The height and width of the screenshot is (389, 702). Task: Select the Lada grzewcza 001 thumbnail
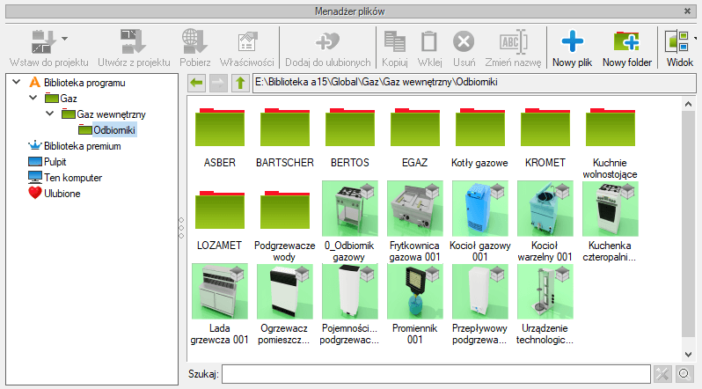[x=219, y=291]
